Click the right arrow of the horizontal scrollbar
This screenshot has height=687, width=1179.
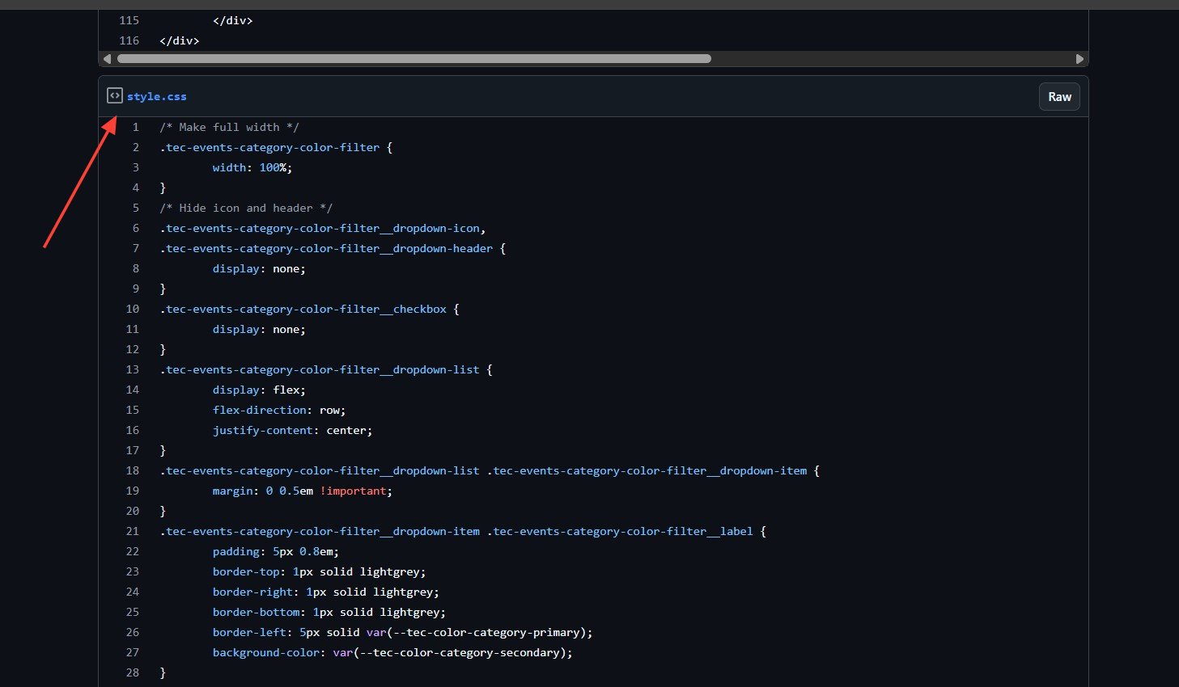1079,59
